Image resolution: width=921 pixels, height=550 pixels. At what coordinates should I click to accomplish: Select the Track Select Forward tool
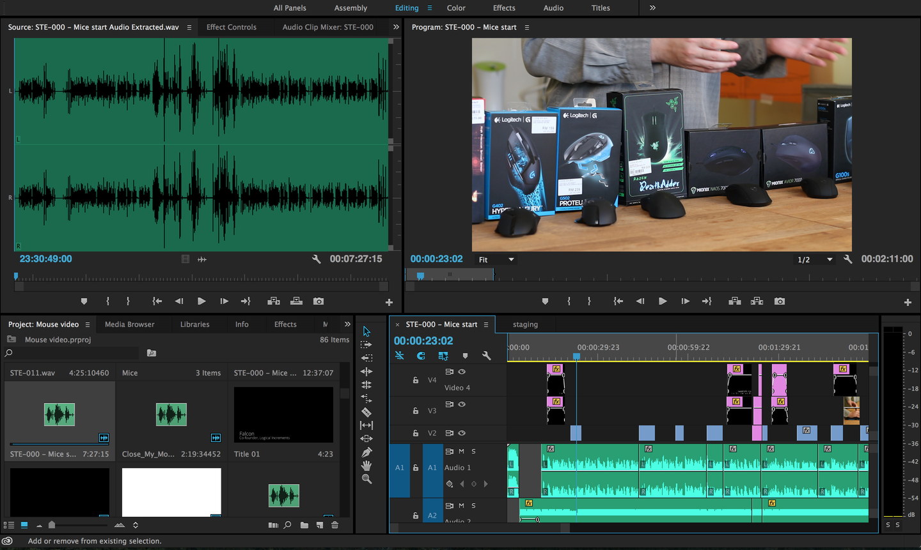(366, 344)
